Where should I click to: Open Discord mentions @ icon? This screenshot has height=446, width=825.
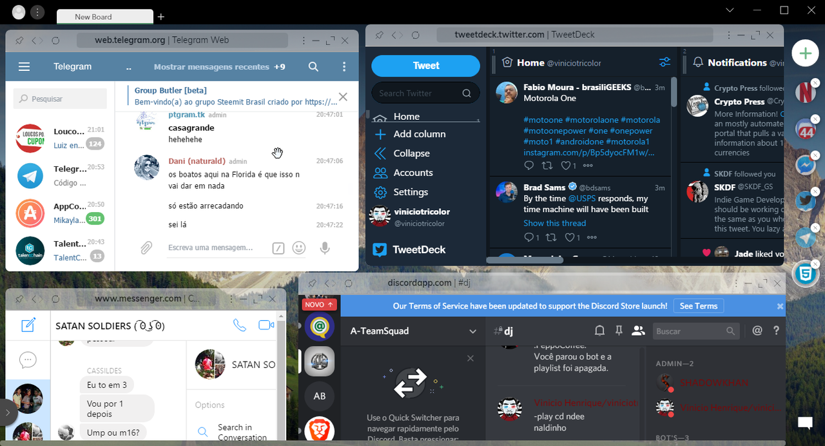(757, 331)
